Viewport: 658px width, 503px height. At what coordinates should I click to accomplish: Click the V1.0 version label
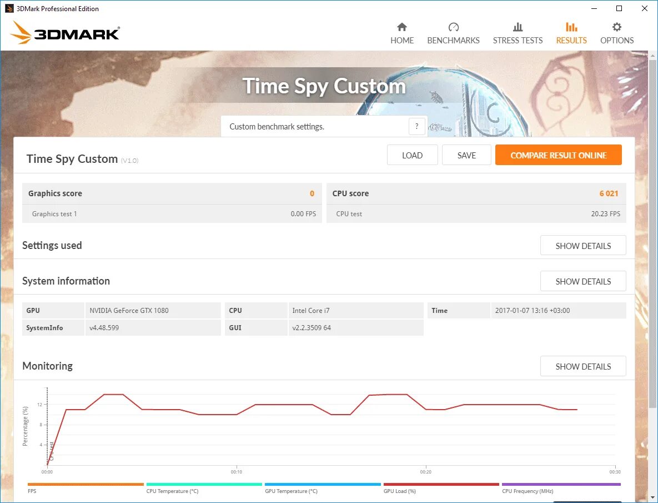(130, 161)
